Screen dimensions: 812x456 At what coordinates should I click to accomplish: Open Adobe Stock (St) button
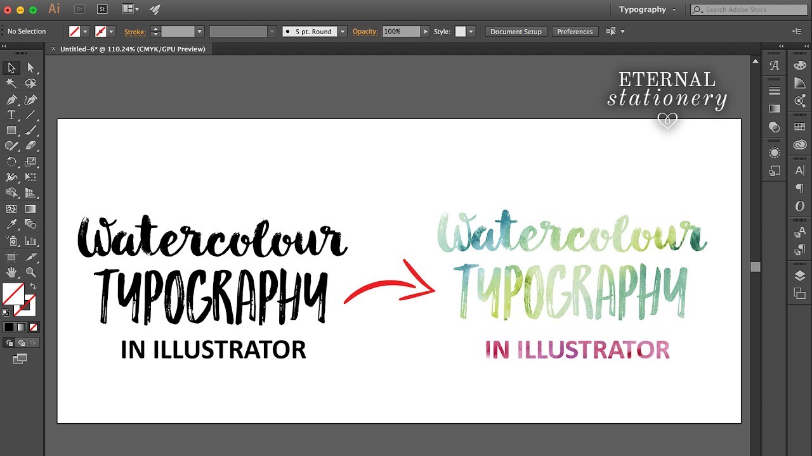(x=103, y=9)
